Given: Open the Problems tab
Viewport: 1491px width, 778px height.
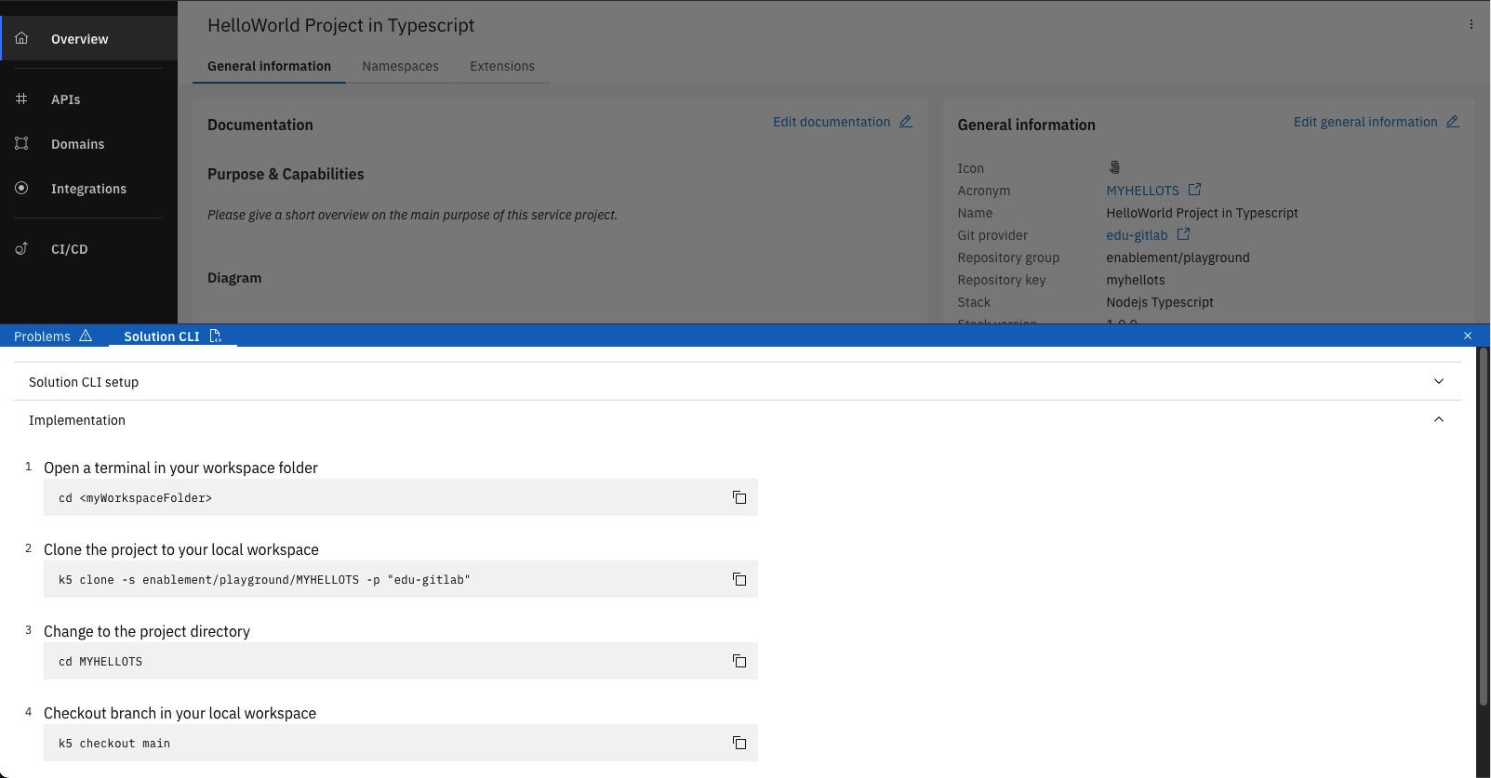Looking at the screenshot, I should (x=53, y=336).
